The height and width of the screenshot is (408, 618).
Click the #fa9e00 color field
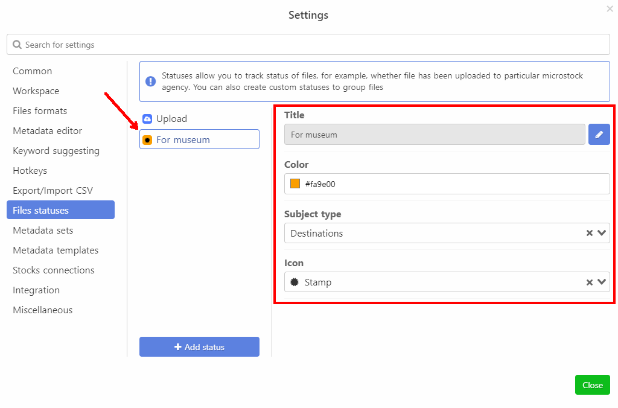[447, 183]
